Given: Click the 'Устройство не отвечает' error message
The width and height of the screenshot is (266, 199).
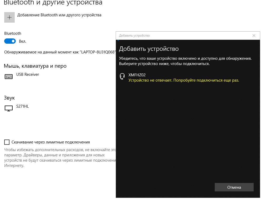Looking at the screenshot, I should pos(183,80).
